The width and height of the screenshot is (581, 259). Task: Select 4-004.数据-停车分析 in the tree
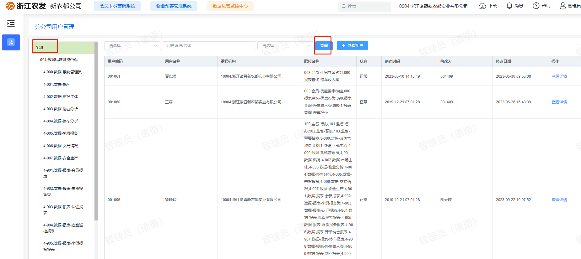pyautogui.click(x=61, y=121)
